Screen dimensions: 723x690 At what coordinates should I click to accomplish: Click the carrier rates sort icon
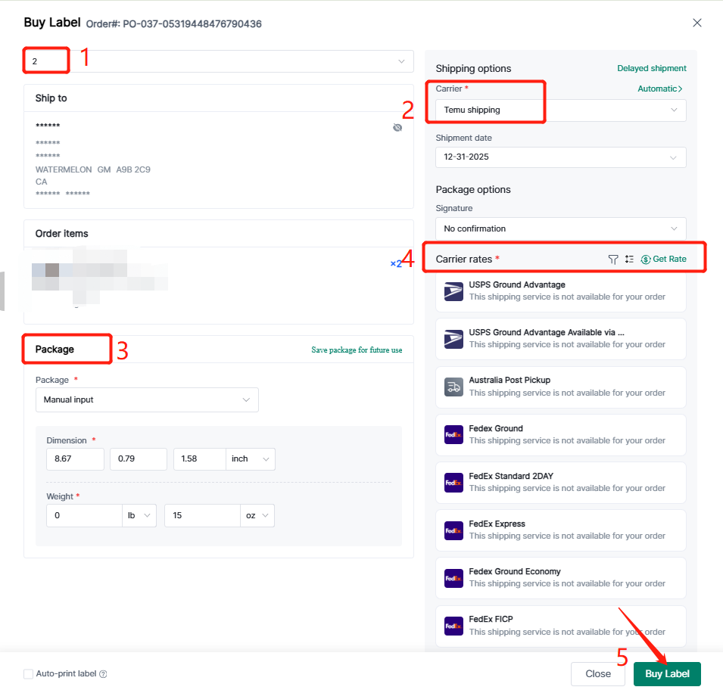pyautogui.click(x=629, y=260)
